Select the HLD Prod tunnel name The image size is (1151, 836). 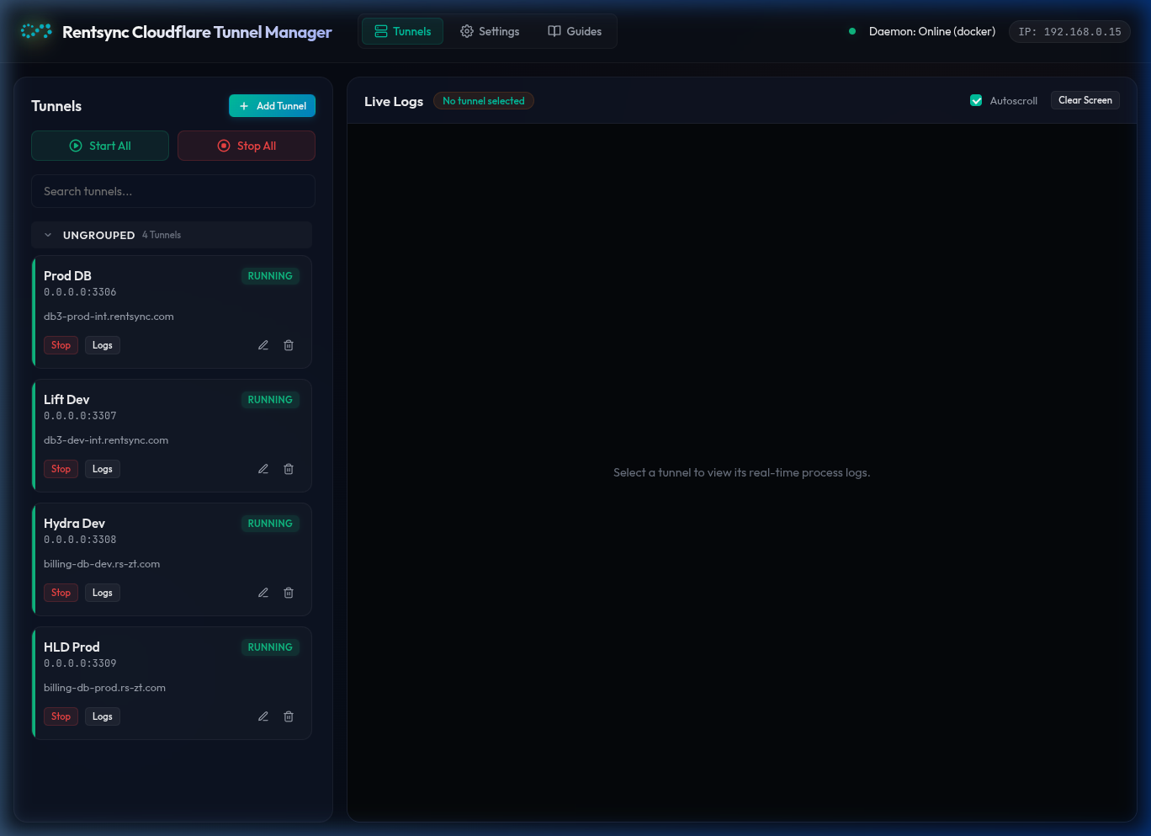[72, 647]
